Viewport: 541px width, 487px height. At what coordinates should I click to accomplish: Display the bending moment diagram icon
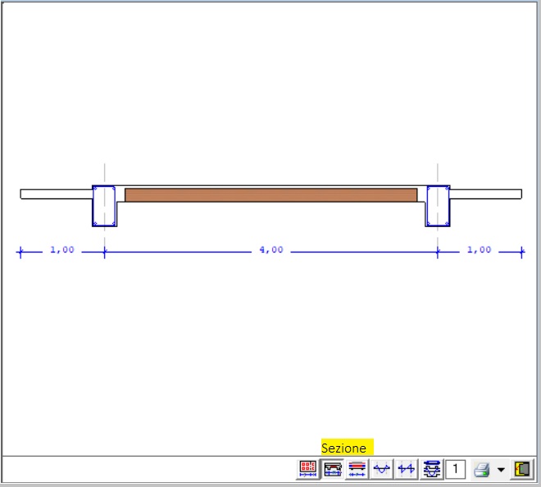[x=382, y=469]
